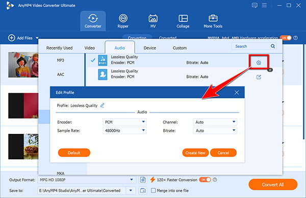Click the Create New button

click(195, 153)
